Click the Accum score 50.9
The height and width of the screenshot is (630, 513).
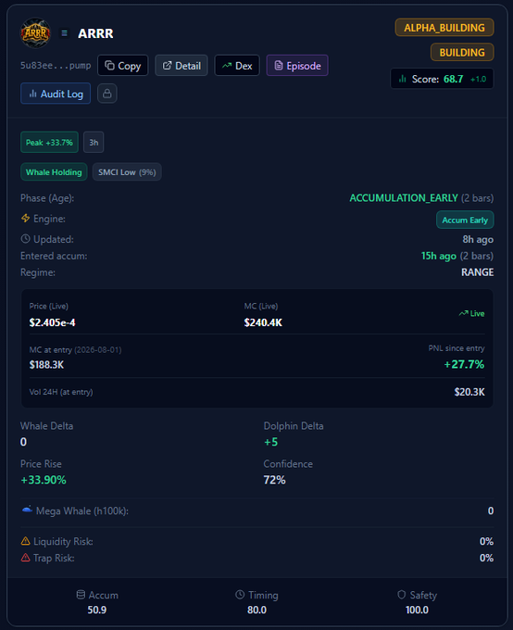tap(97, 610)
